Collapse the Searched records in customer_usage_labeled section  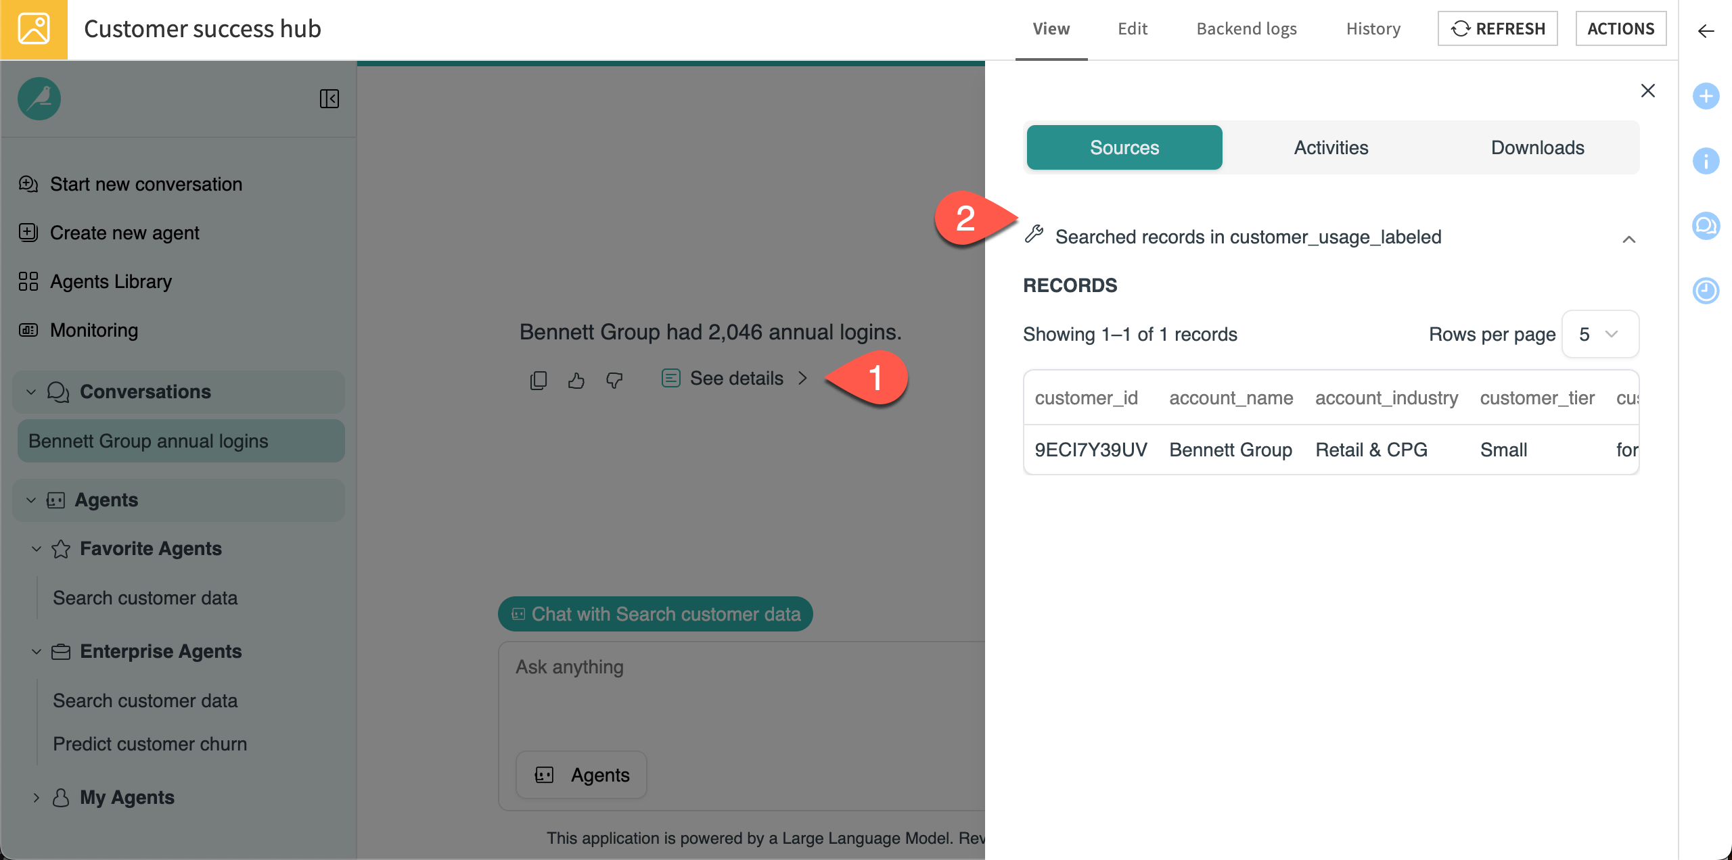1630,238
